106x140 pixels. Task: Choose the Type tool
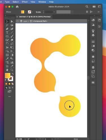click(x=7, y=33)
